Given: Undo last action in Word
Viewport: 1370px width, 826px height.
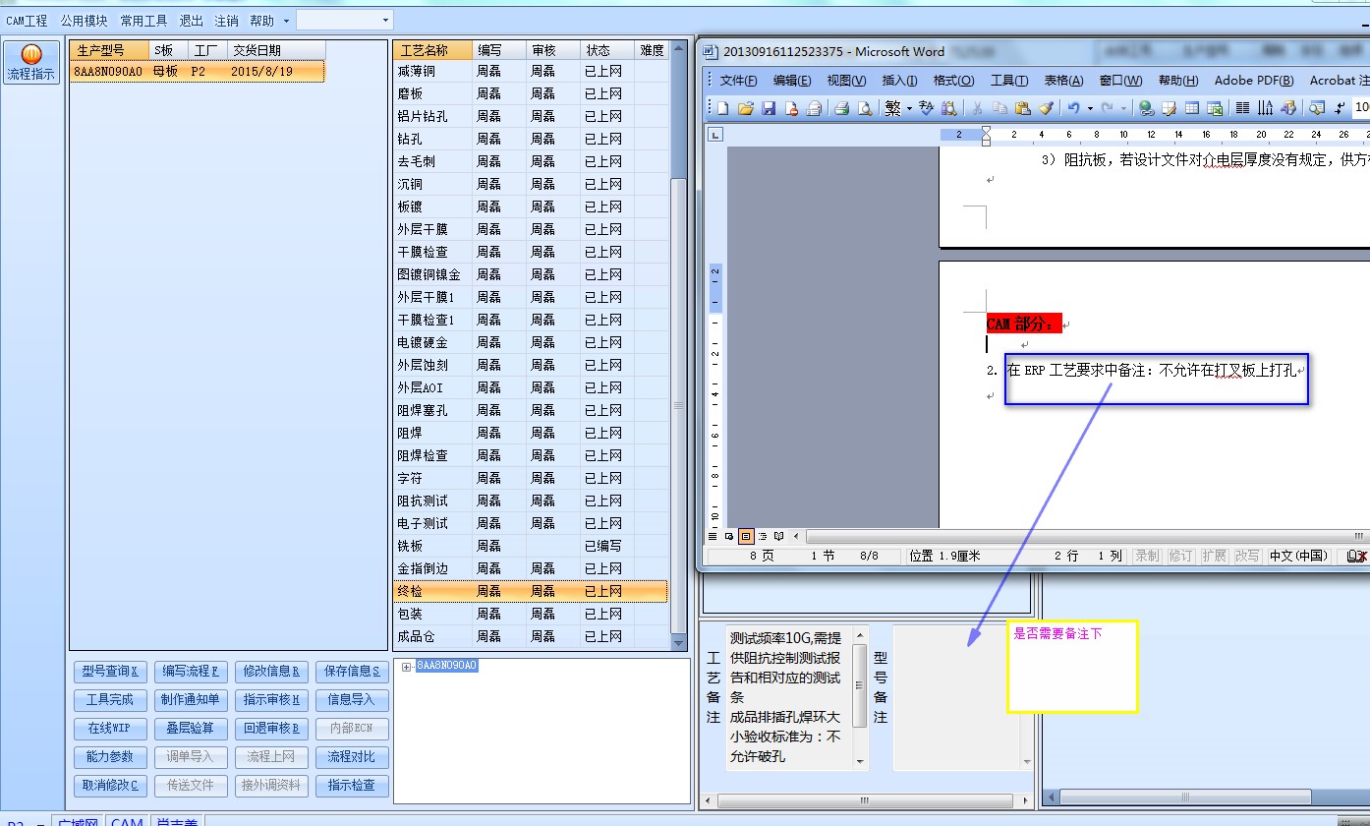Looking at the screenshot, I should pyautogui.click(x=1073, y=108).
